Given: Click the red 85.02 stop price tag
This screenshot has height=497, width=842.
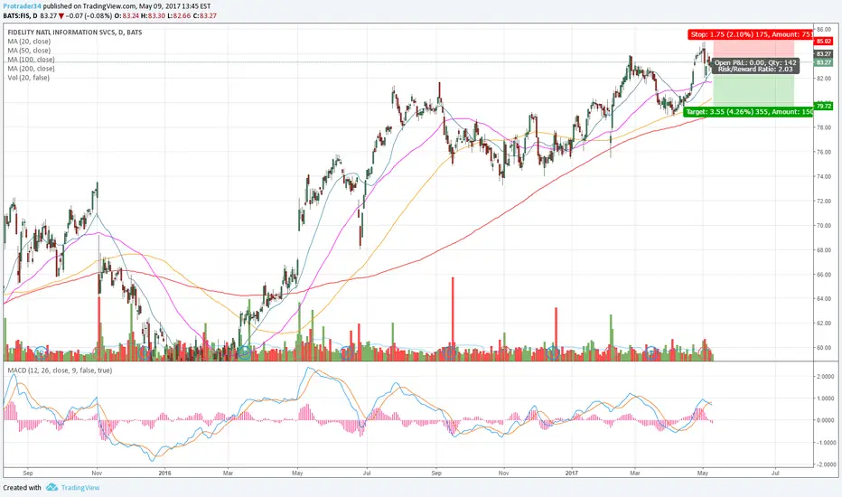Looking at the screenshot, I should 824,42.
